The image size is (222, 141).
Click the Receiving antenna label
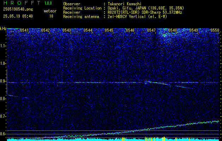point(81,17)
